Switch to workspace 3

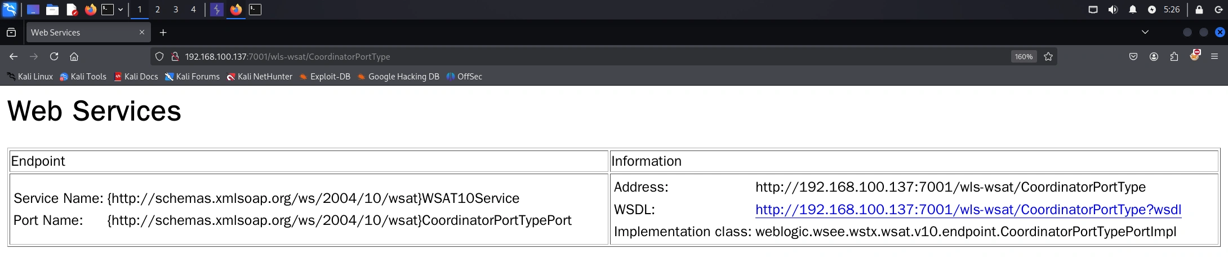[176, 10]
